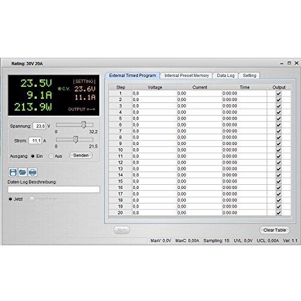301x301 pixels.
Task: Click the Spannung voltage input field
Action: pyautogui.click(x=39, y=126)
